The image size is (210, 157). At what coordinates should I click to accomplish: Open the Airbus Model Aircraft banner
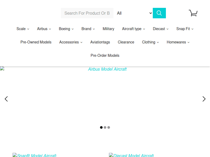pos(107,69)
